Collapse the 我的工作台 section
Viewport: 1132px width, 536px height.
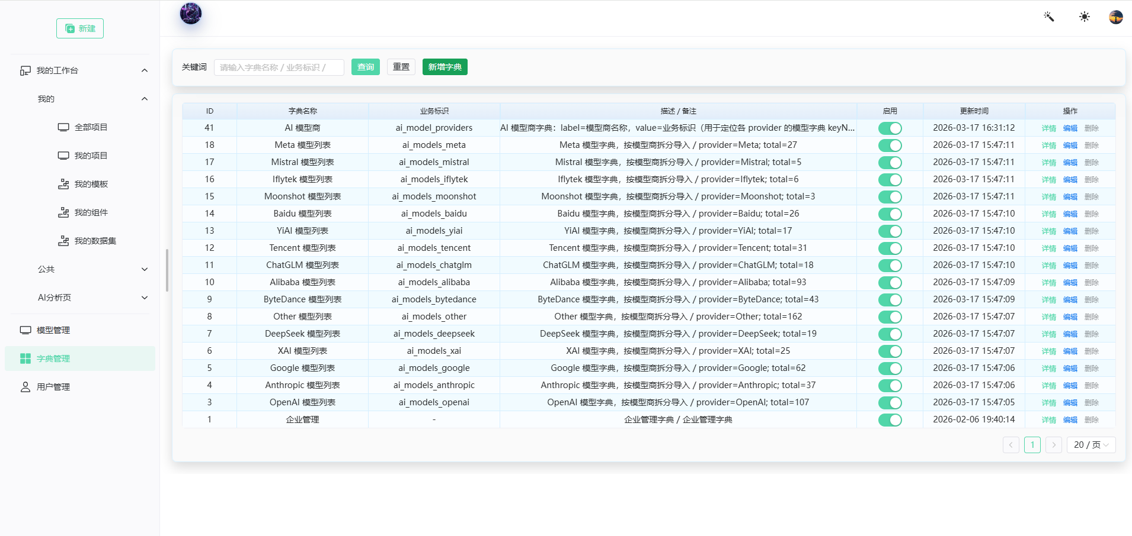[x=145, y=70]
